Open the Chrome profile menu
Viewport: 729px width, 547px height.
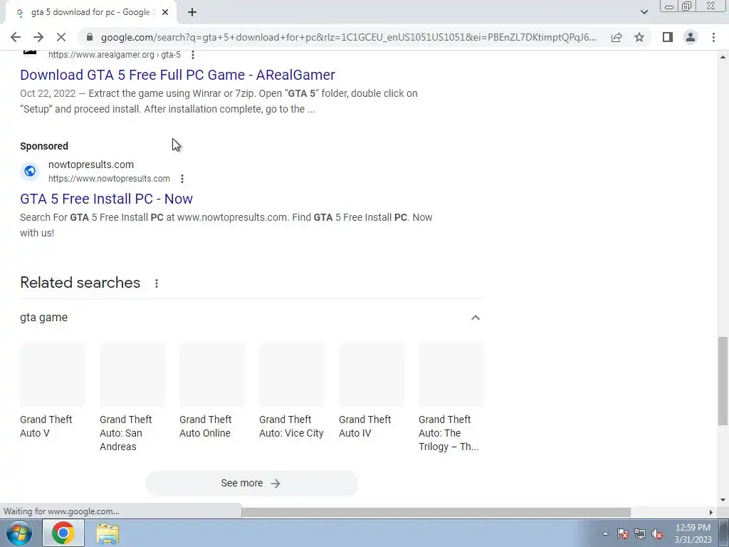coord(691,37)
